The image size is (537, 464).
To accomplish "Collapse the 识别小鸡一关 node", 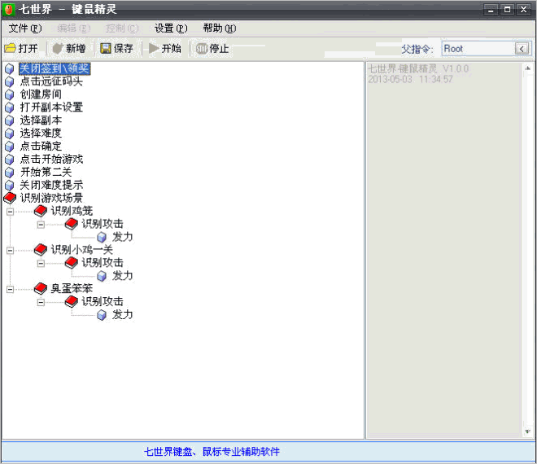I will (10, 251).
